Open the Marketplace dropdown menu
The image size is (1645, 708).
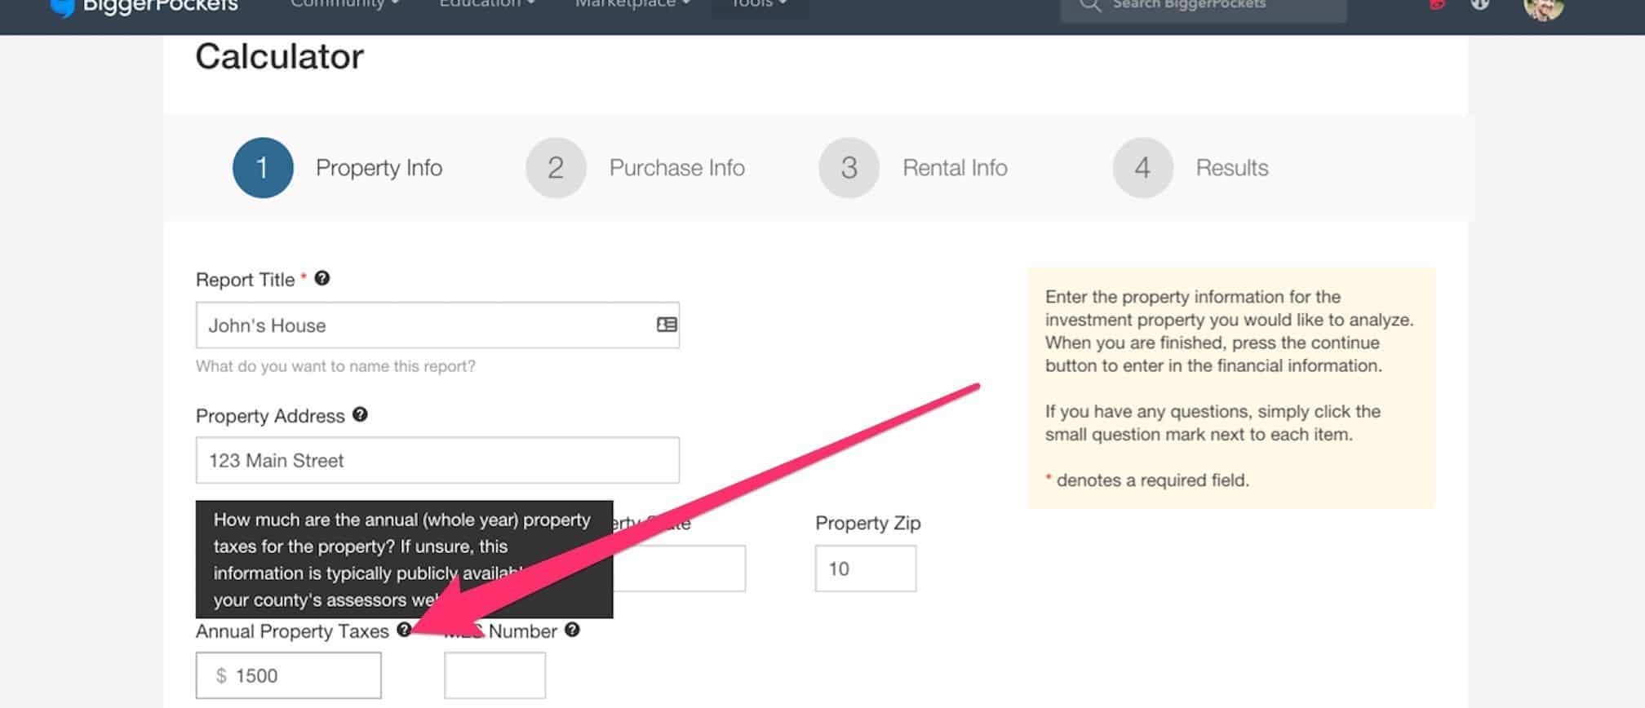coord(632,5)
